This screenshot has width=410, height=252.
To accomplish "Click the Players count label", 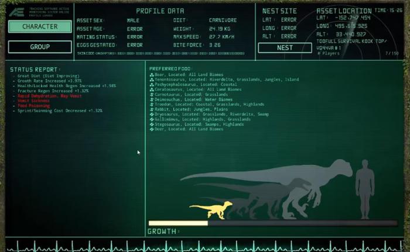I will 329,53.
